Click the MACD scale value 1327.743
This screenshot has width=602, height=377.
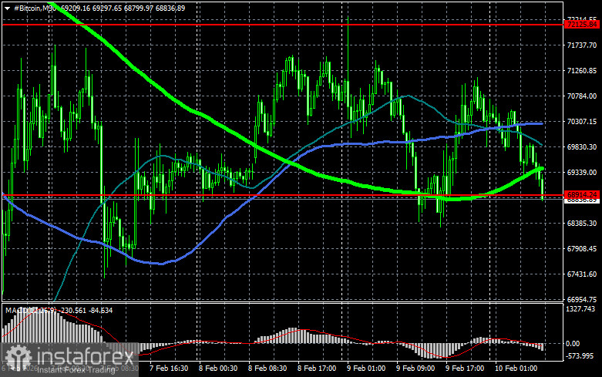tap(580, 309)
